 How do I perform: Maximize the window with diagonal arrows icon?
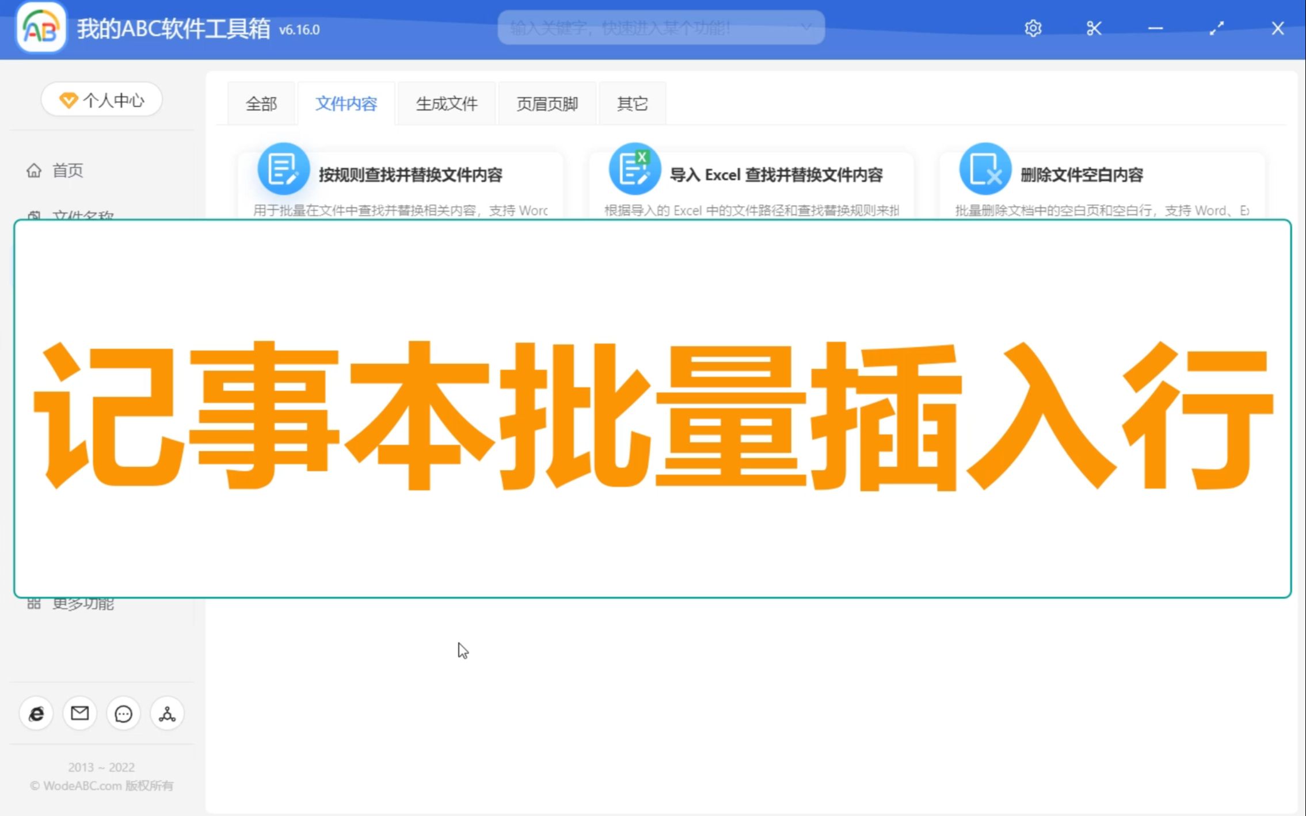coord(1216,28)
